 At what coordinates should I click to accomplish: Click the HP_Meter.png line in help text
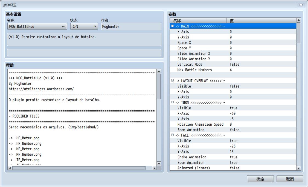tap(24, 138)
